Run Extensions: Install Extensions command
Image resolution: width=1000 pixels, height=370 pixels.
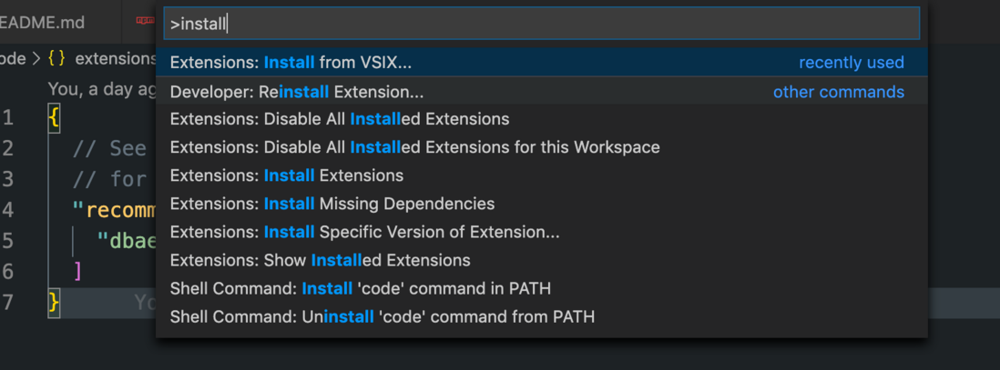542,175
